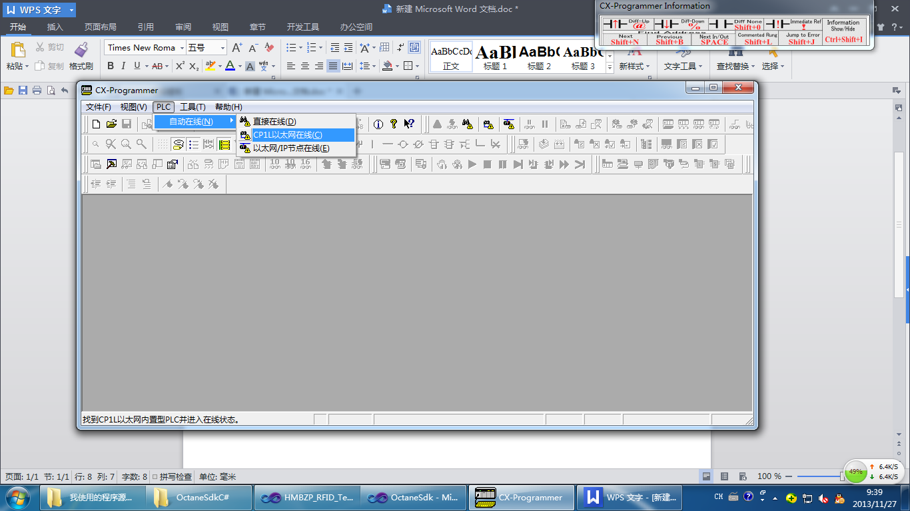Choose CP1L以太网在线(C) from the submenu
Screen dimensions: 910x511
287,134
